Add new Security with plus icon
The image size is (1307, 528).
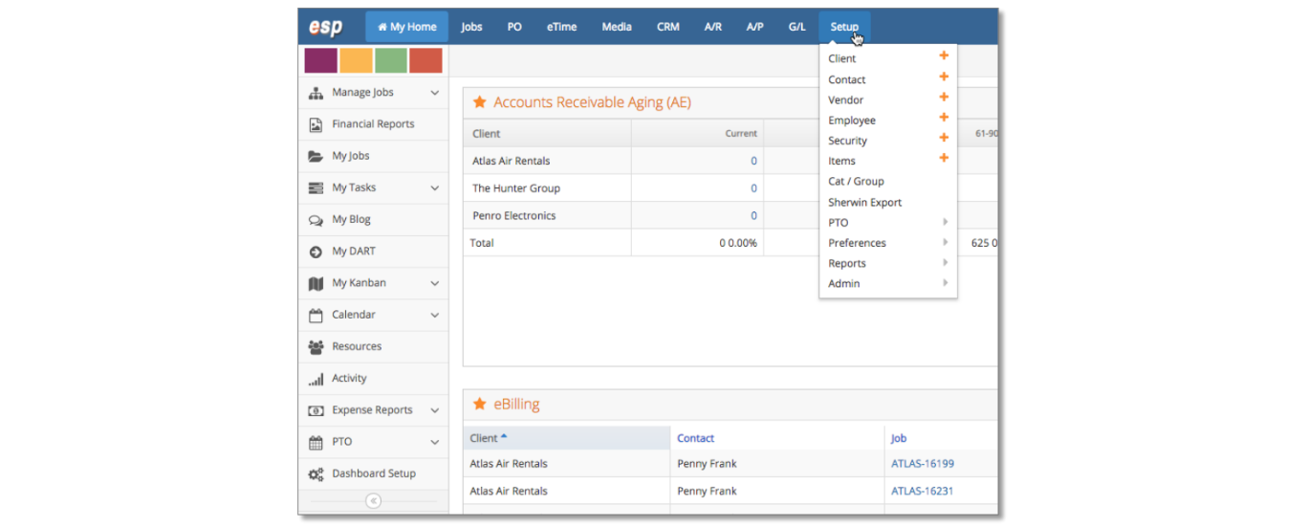[944, 138]
